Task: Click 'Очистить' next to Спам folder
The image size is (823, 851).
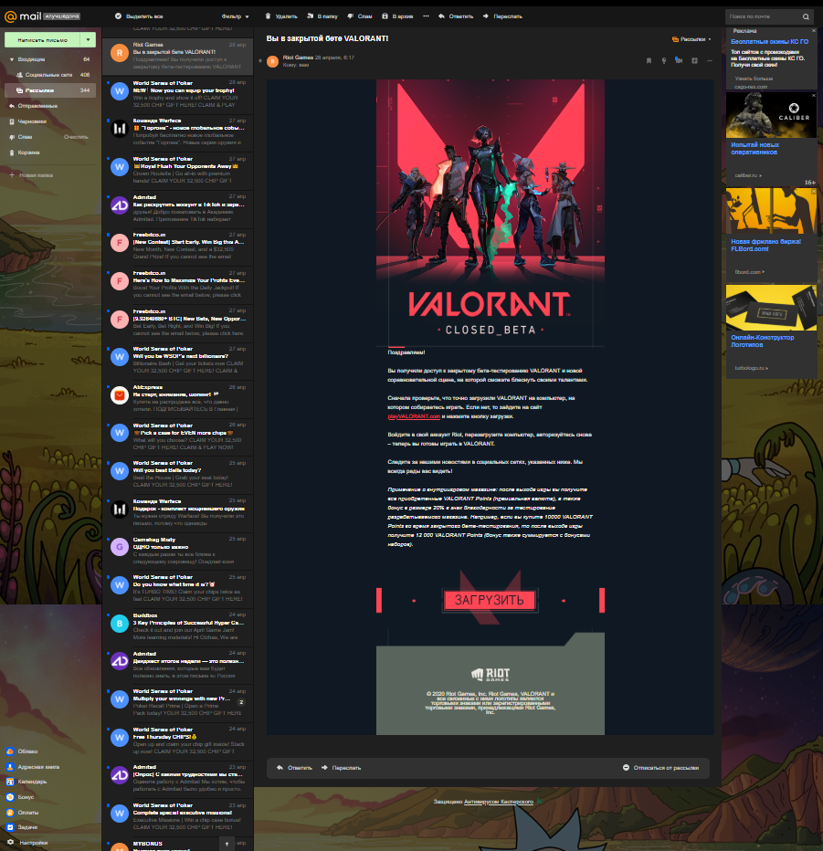Action: [76, 137]
